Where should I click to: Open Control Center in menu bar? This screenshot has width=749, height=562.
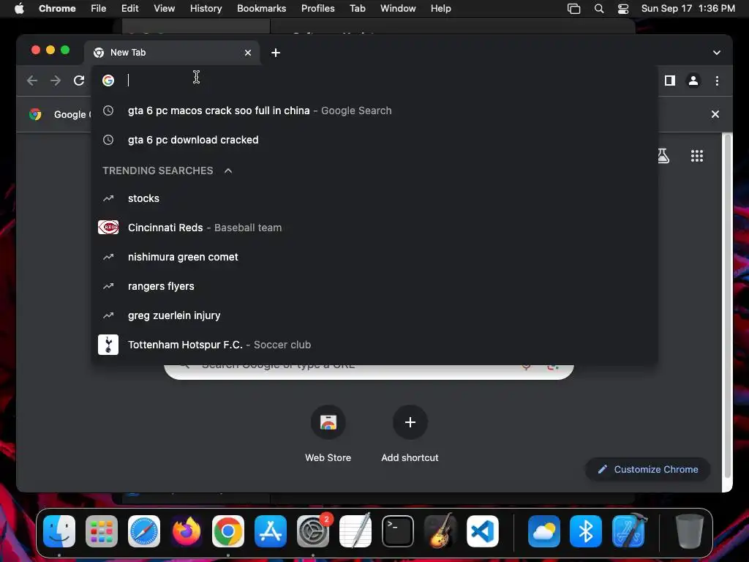[x=623, y=9]
